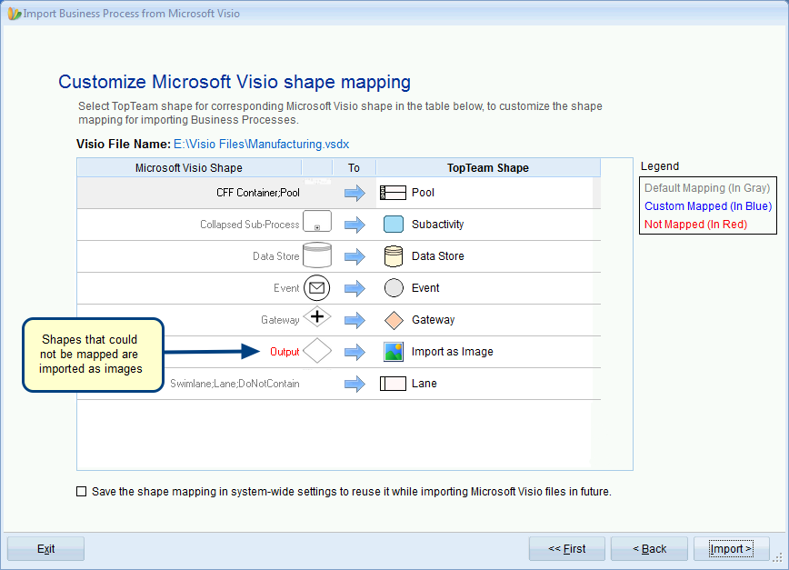Viewport: 789px width, 570px height.
Task: Click the Visio Data Store label text
Action: pyautogui.click(x=275, y=256)
